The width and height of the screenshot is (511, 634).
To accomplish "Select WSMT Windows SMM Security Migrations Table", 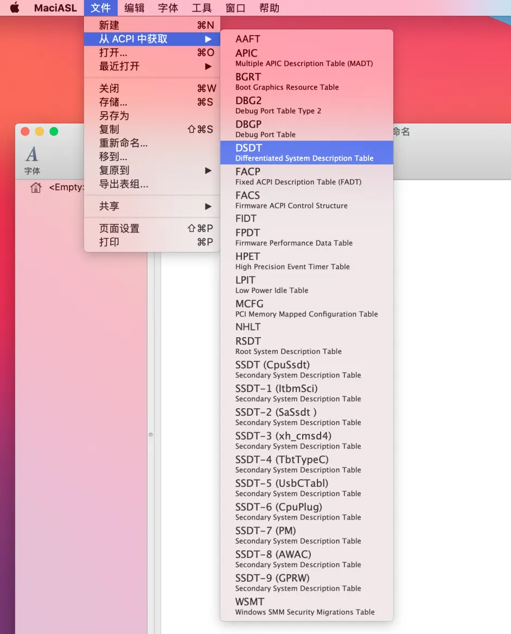I will coord(306,606).
